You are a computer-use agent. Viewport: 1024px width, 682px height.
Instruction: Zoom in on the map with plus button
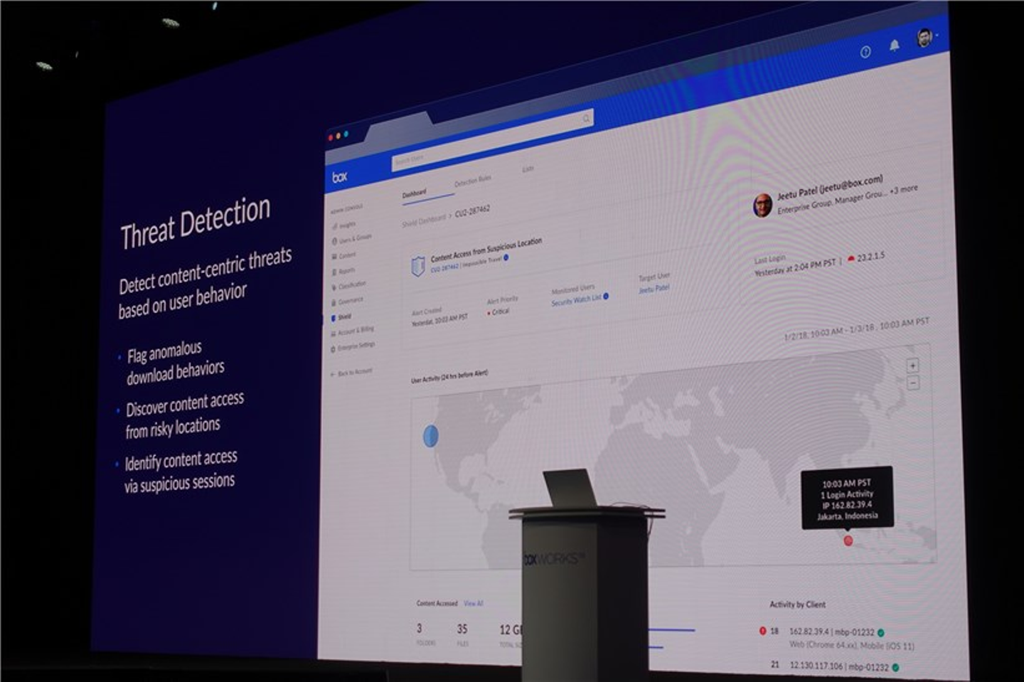click(x=913, y=365)
